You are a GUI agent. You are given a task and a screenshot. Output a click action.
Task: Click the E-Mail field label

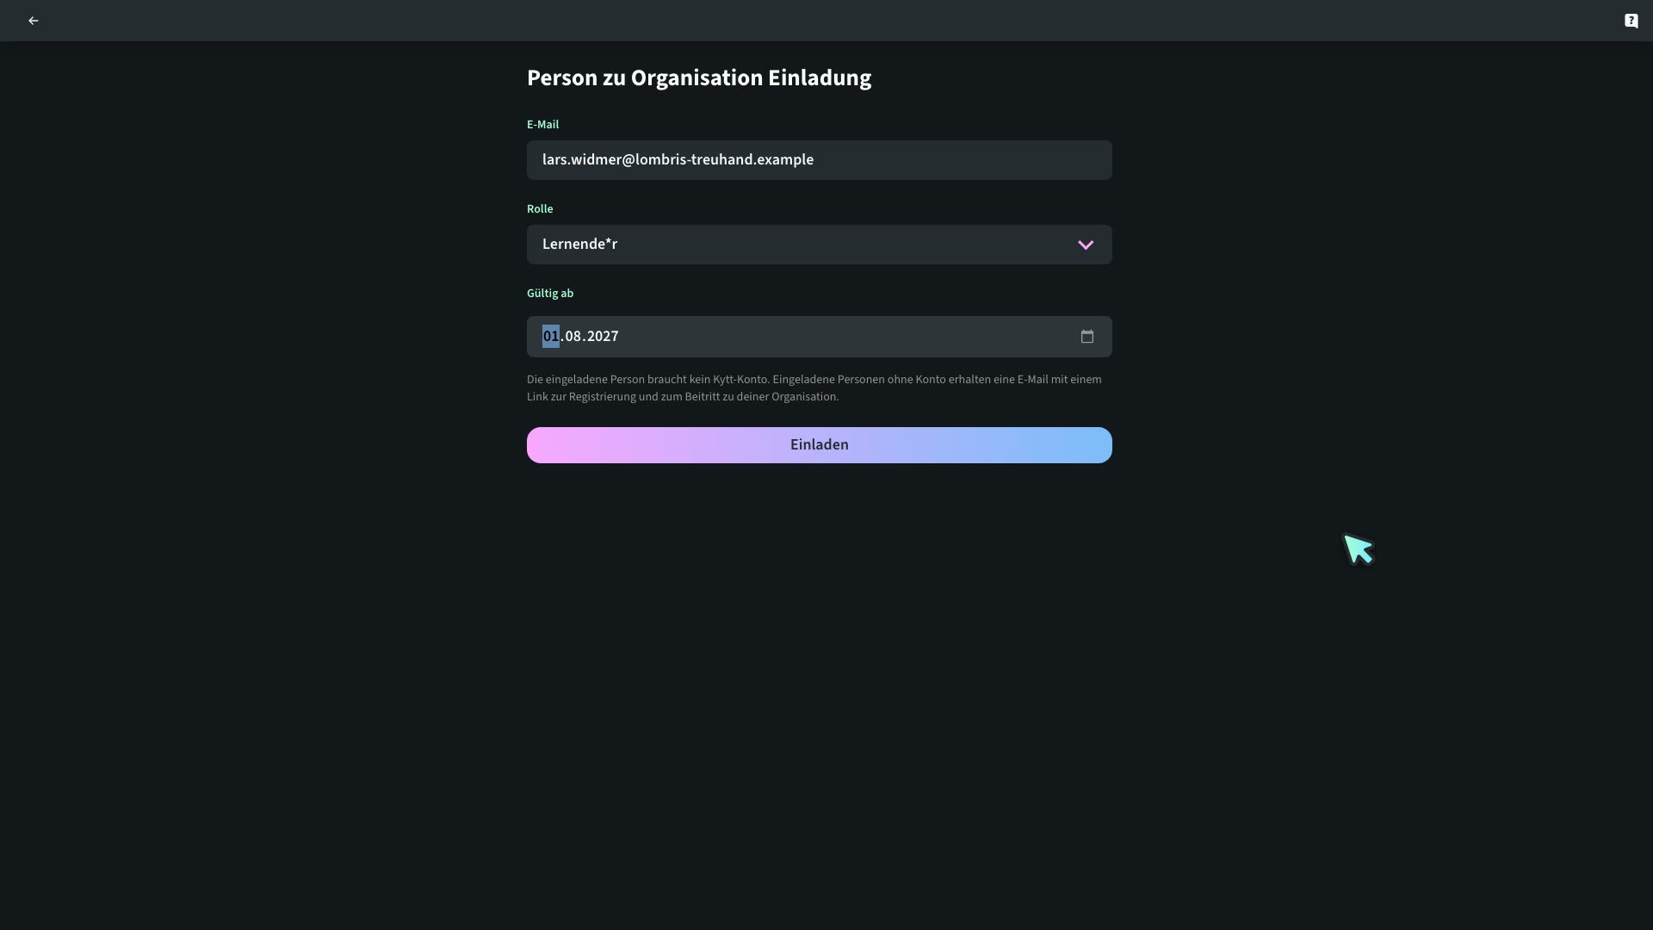coord(542,125)
